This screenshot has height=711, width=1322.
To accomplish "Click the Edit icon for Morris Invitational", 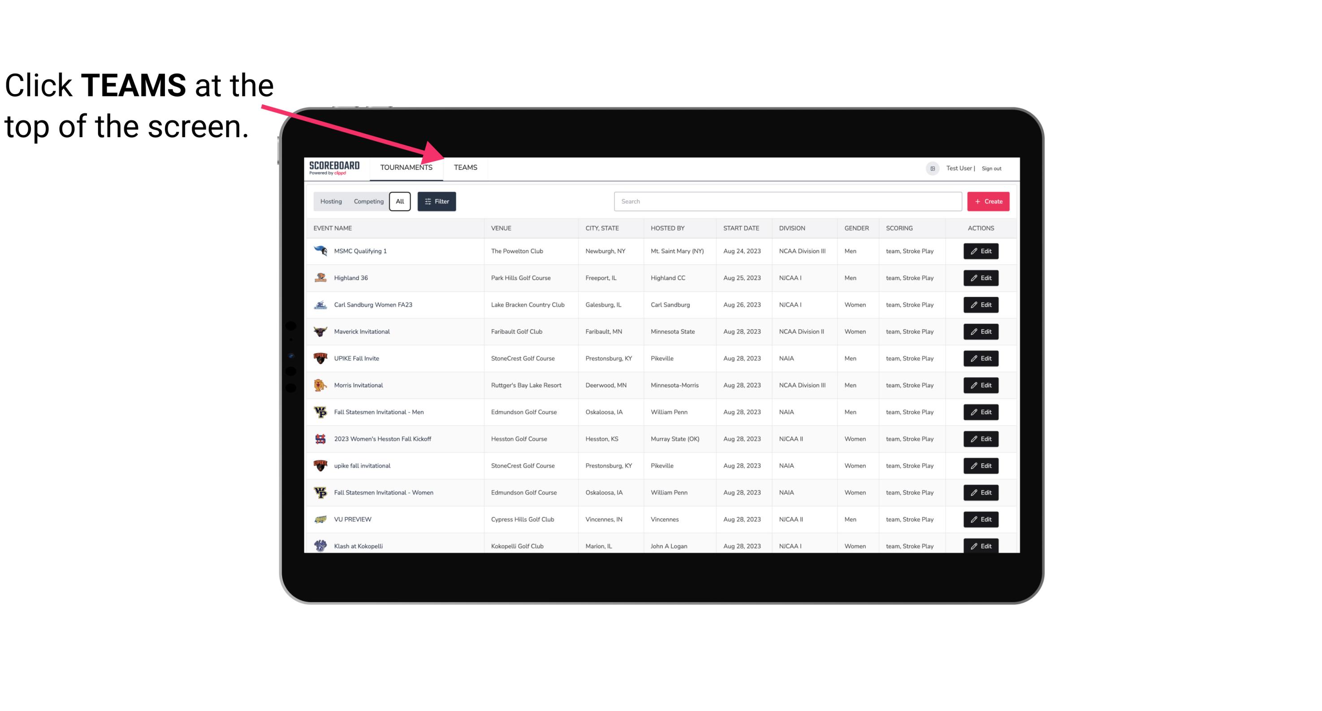I will pyautogui.click(x=981, y=385).
